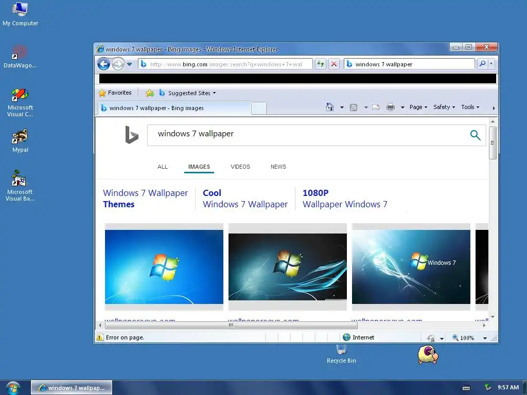Select the Microsoft Visual Ba... desktop icon
This screenshot has width=527, height=395.
pyautogui.click(x=20, y=186)
